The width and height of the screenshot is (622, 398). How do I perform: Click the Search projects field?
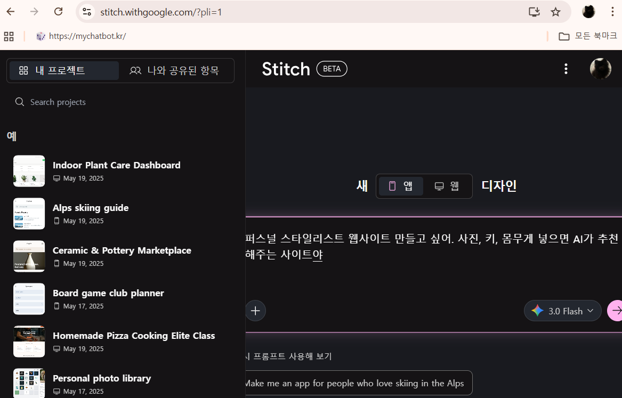click(120, 102)
